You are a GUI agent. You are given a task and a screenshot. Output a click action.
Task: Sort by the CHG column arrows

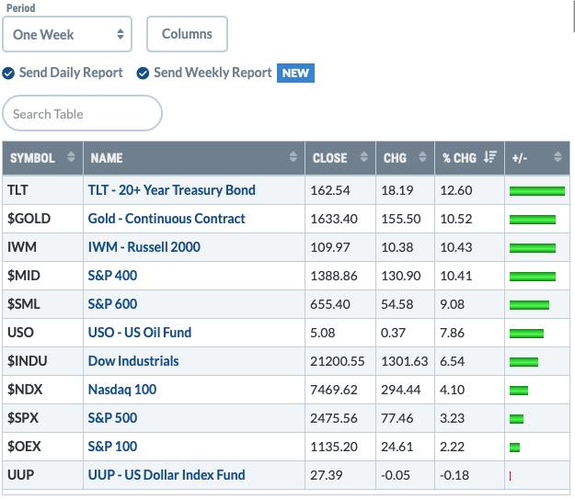click(422, 157)
